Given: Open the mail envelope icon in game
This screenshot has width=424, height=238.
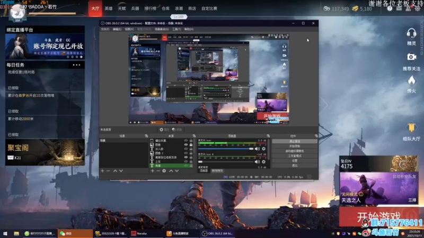Looking at the screenshot, I should [x=399, y=8].
